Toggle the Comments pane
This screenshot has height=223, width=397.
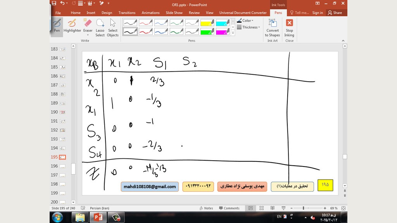229,208
